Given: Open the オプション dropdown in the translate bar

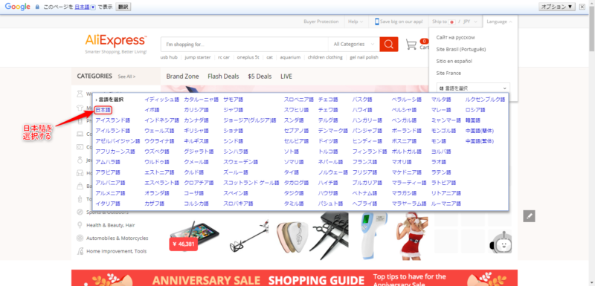Looking at the screenshot, I should [x=556, y=7].
